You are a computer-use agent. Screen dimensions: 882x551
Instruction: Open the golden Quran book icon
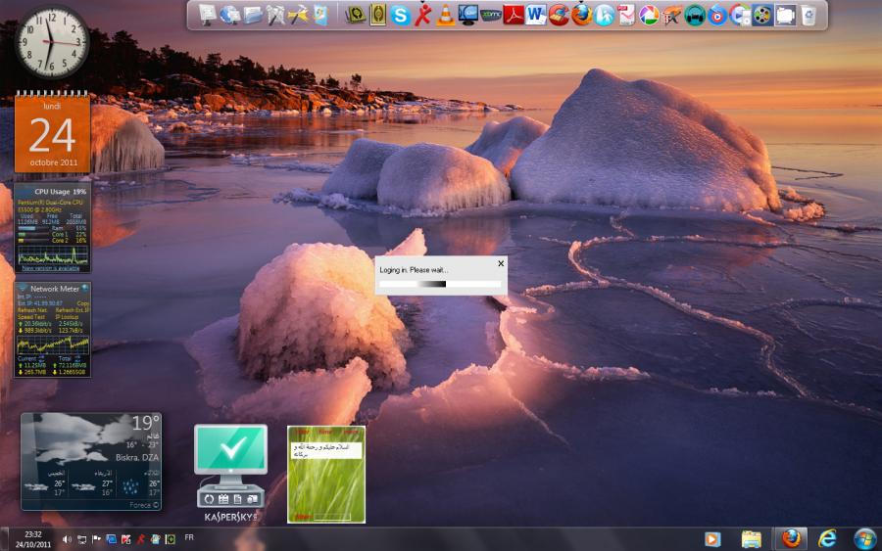coord(378,15)
